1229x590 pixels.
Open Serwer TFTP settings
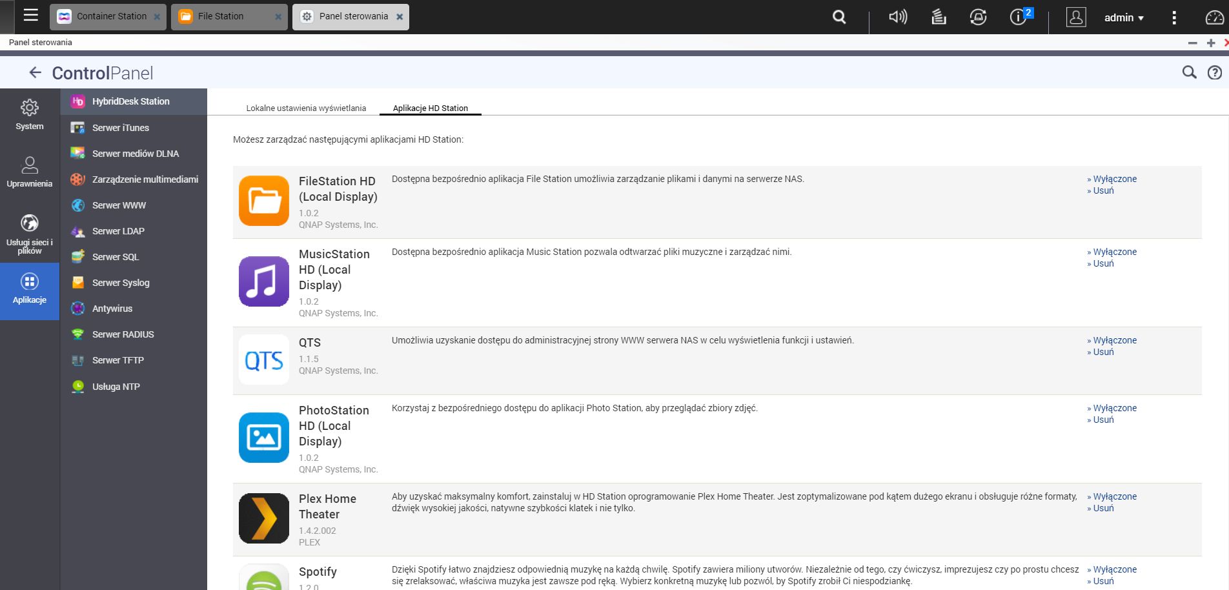(x=134, y=360)
